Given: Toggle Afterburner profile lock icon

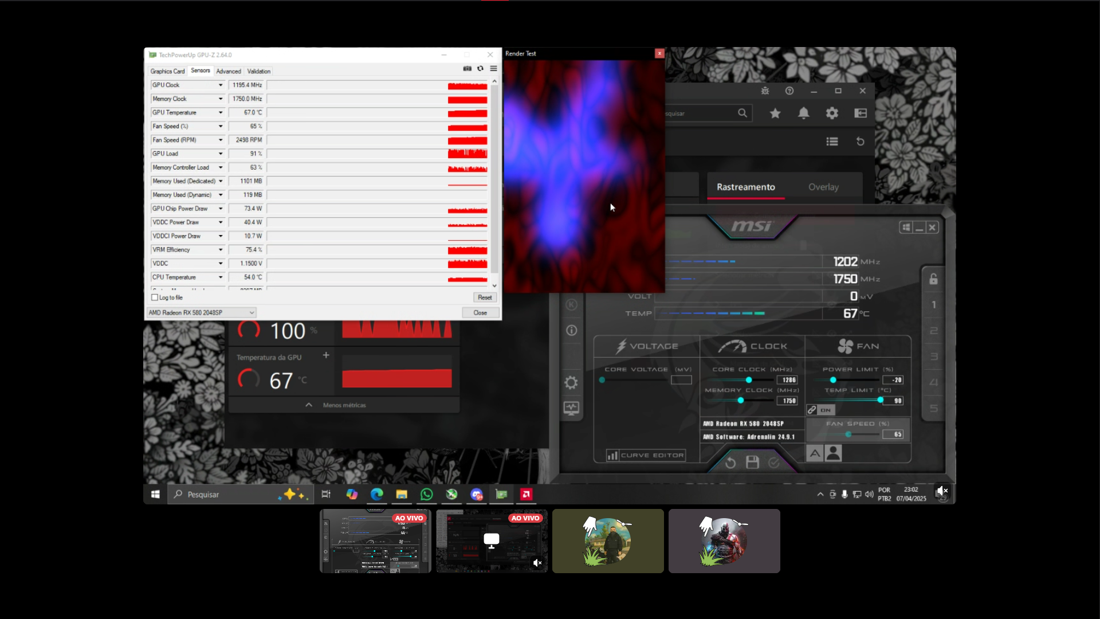Looking at the screenshot, I should click(933, 279).
